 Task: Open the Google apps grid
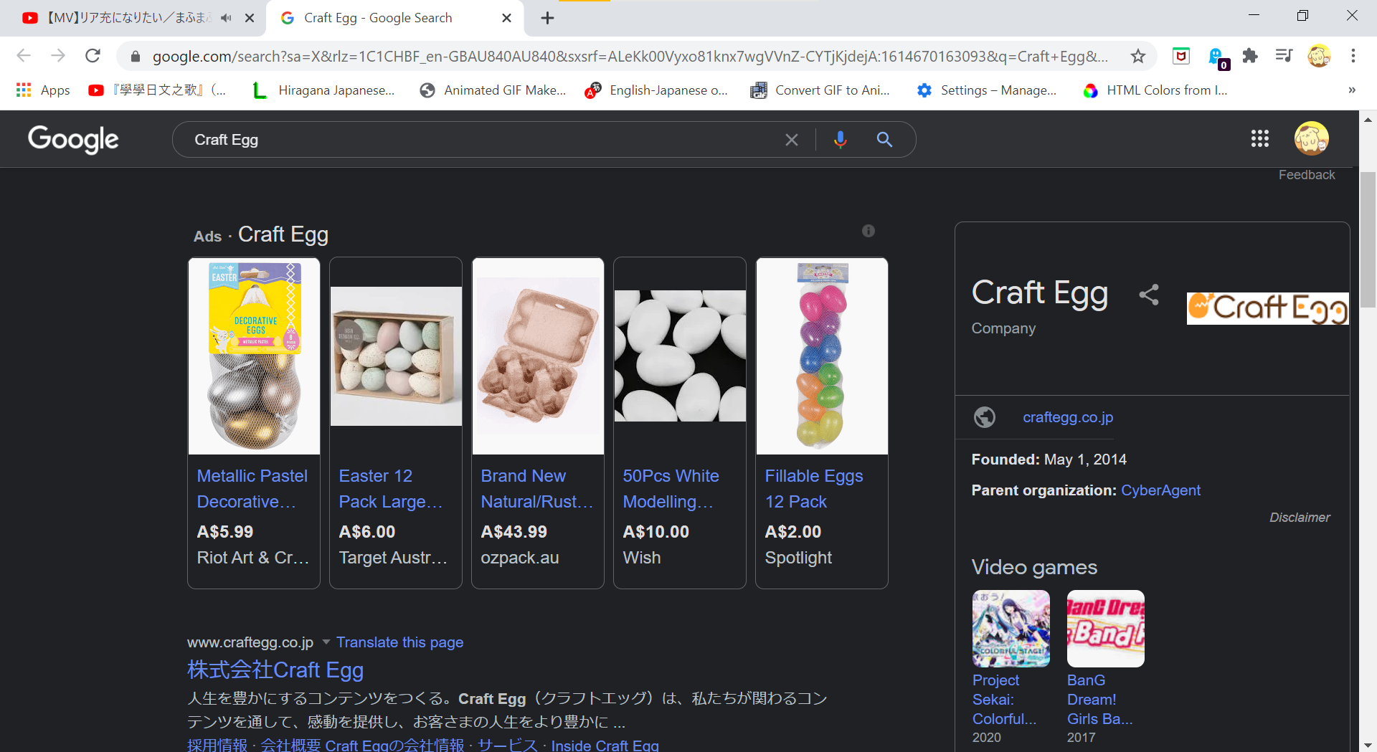point(1259,138)
